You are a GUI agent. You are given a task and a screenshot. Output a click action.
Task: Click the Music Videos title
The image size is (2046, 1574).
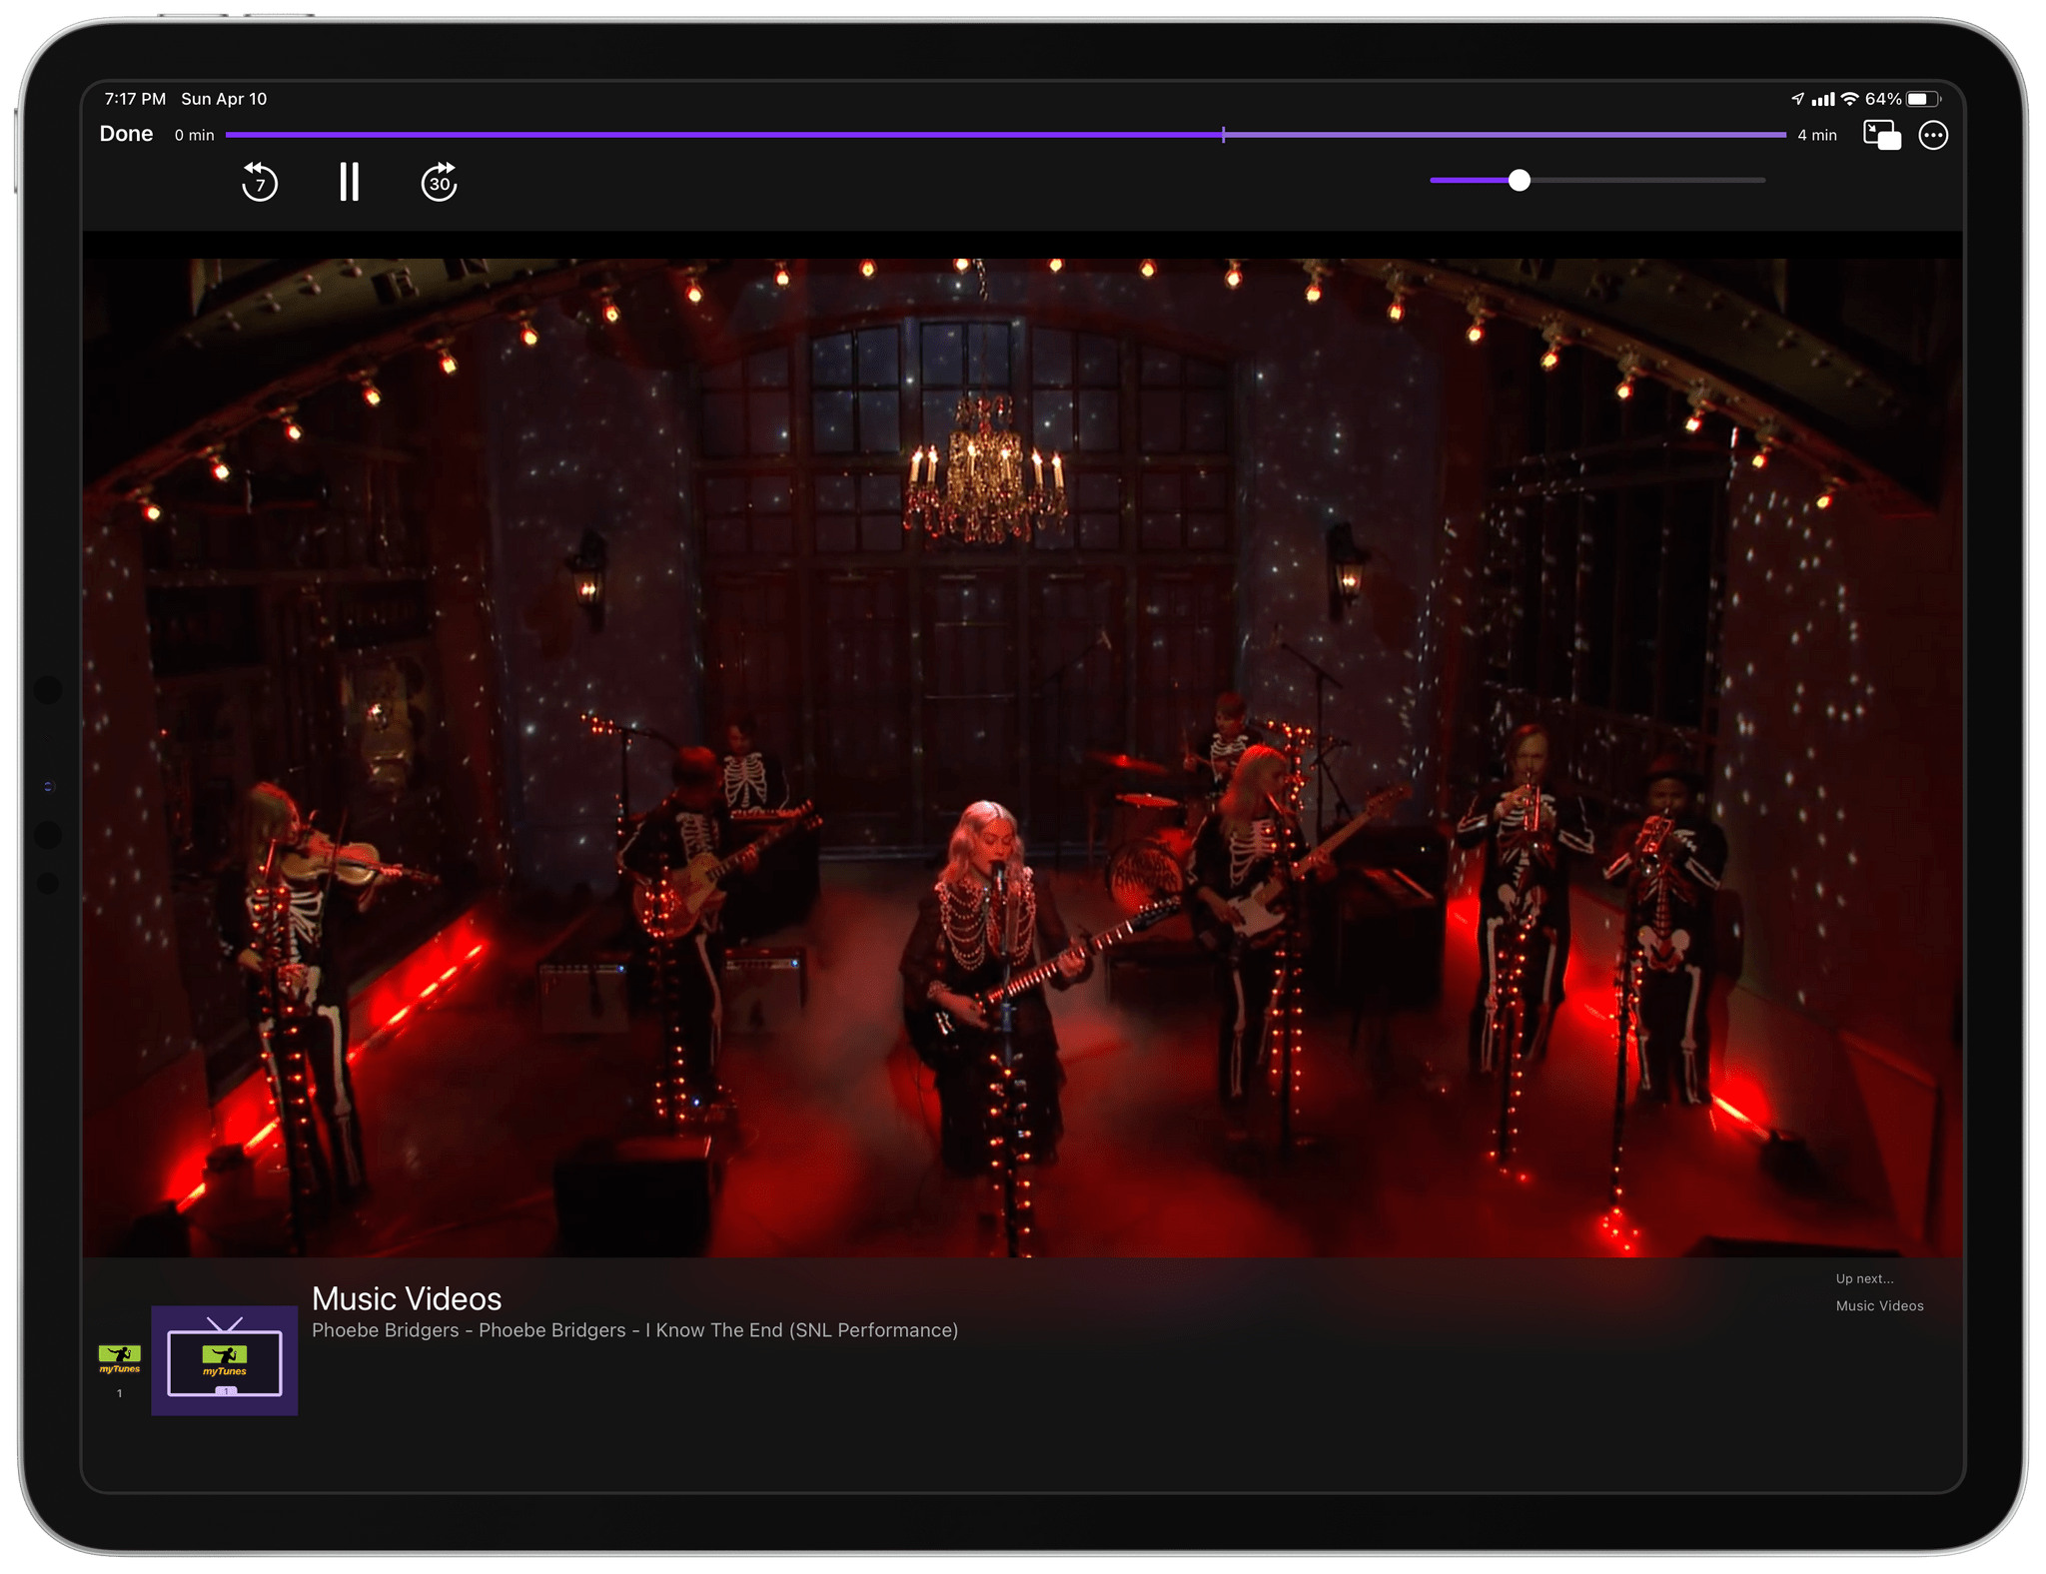pos(407,1298)
